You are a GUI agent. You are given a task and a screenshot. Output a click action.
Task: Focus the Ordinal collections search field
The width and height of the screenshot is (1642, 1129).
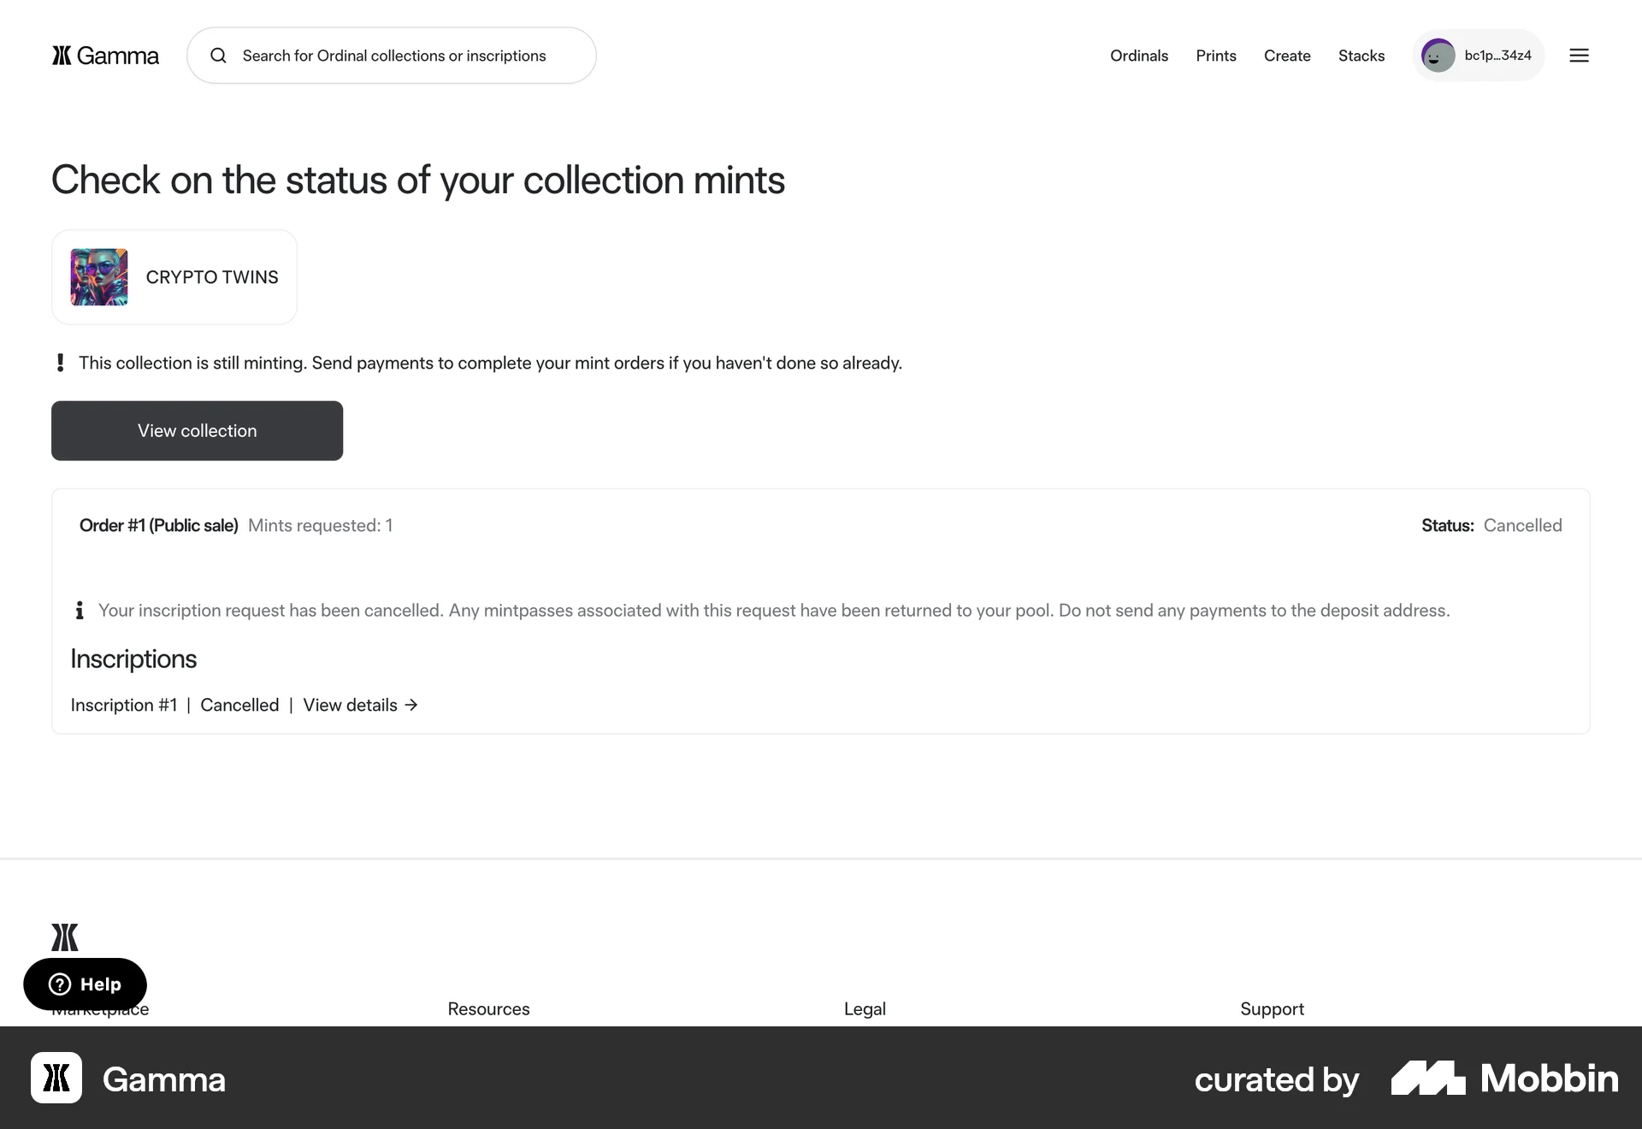pyautogui.click(x=393, y=56)
